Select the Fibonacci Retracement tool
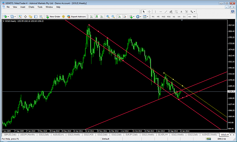Screen dimensions: 237x142 pyautogui.click(x=176, y=12)
